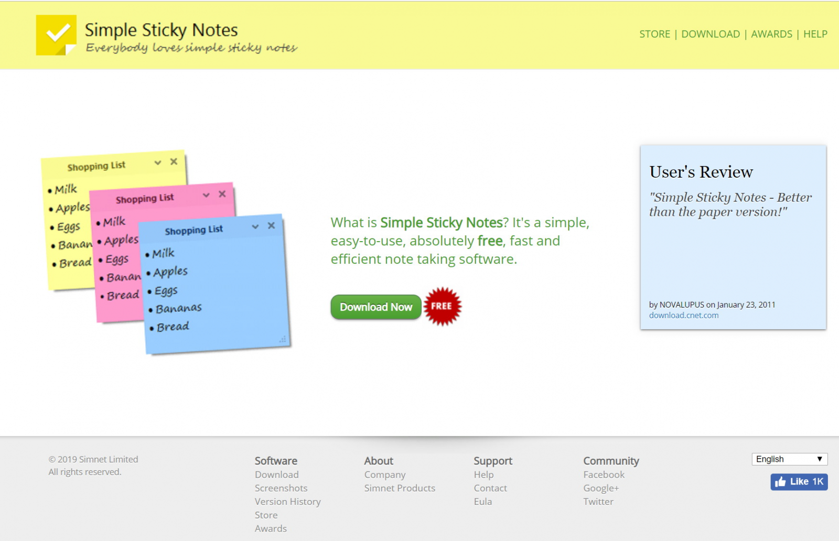Click the Twitter community link

pyautogui.click(x=598, y=502)
